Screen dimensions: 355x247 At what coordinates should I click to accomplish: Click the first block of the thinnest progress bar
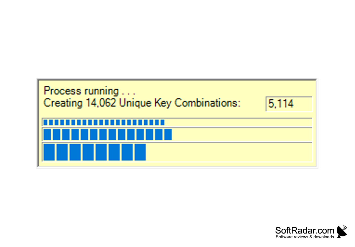point(45,122)
